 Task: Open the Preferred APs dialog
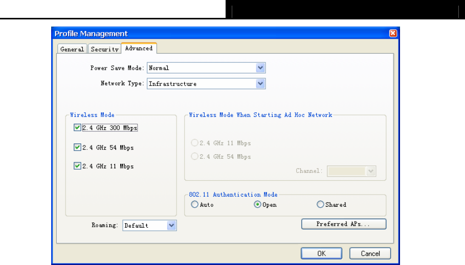pos(344,224)
